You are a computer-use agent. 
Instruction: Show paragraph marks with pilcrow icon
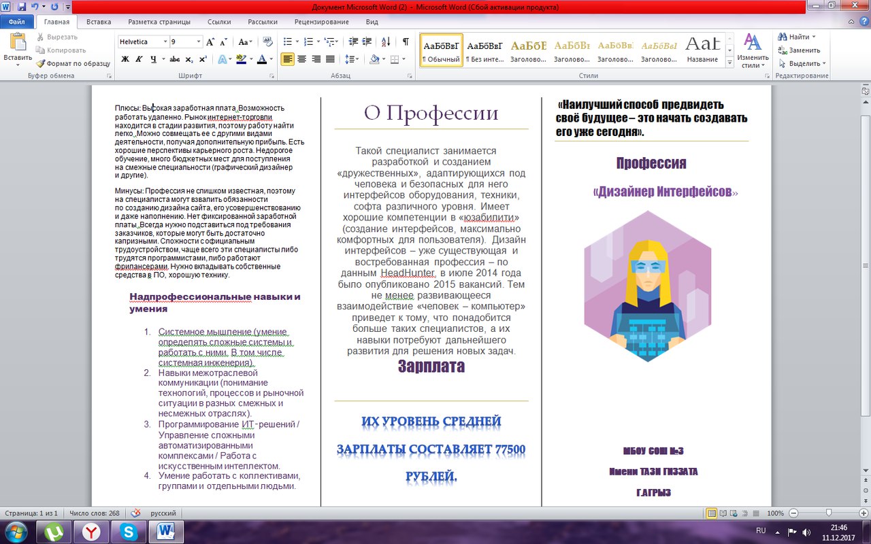[x=406, y=41]
